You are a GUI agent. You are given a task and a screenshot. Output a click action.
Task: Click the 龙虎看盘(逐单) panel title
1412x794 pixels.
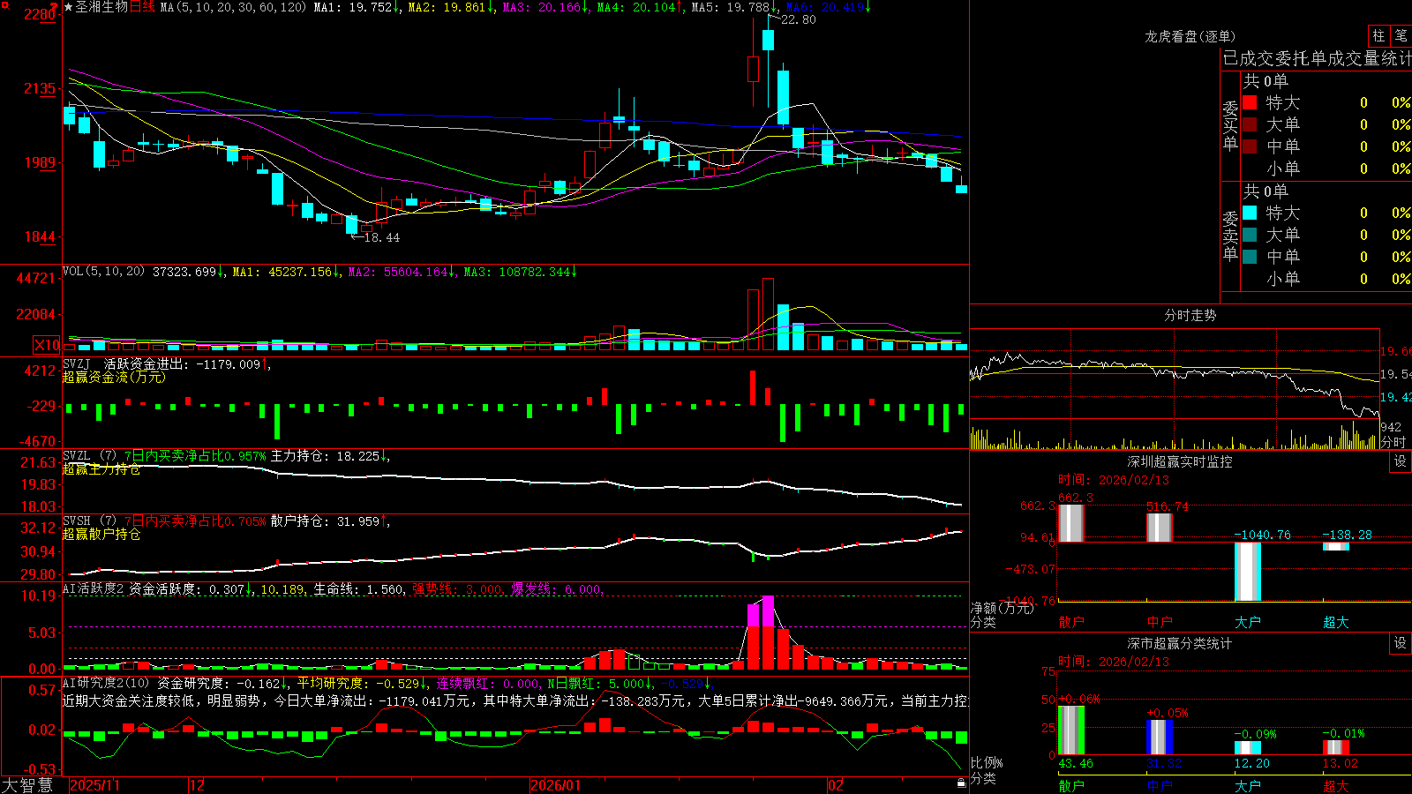point(1190,36)
